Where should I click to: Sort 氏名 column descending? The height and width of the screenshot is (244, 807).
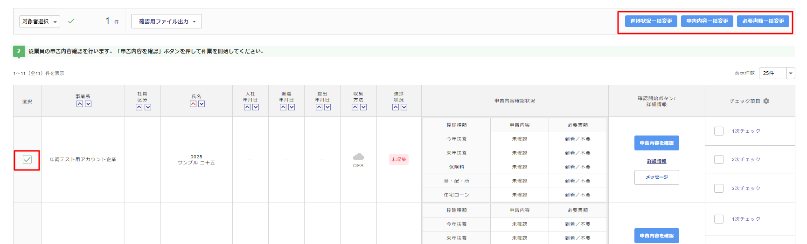tap(202, 104)
